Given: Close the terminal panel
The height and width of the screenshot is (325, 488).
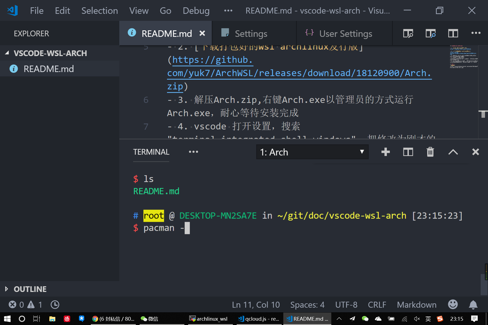Looking at the screenshot, I should [476, 152].
